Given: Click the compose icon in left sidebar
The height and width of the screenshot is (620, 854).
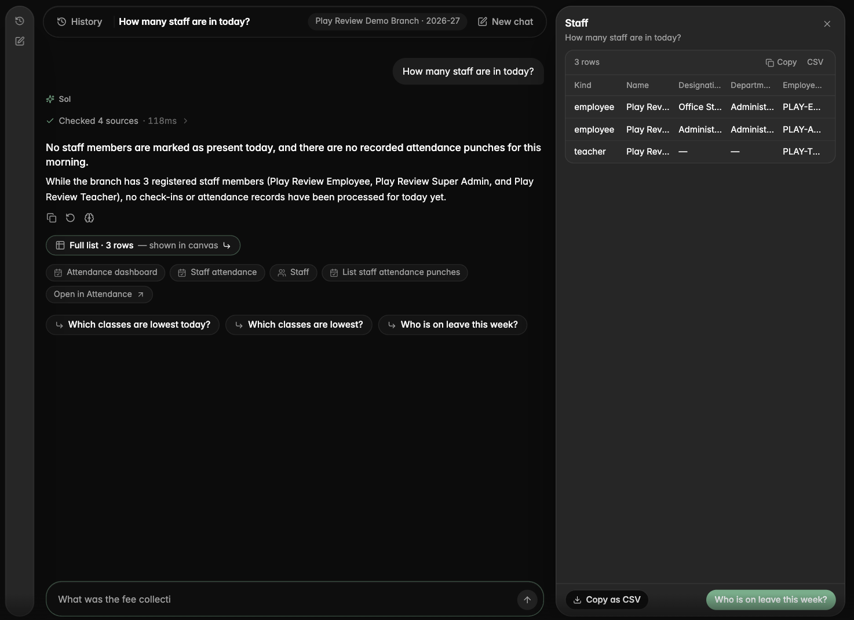Looking at the screenshot, I should pos(20,41).
